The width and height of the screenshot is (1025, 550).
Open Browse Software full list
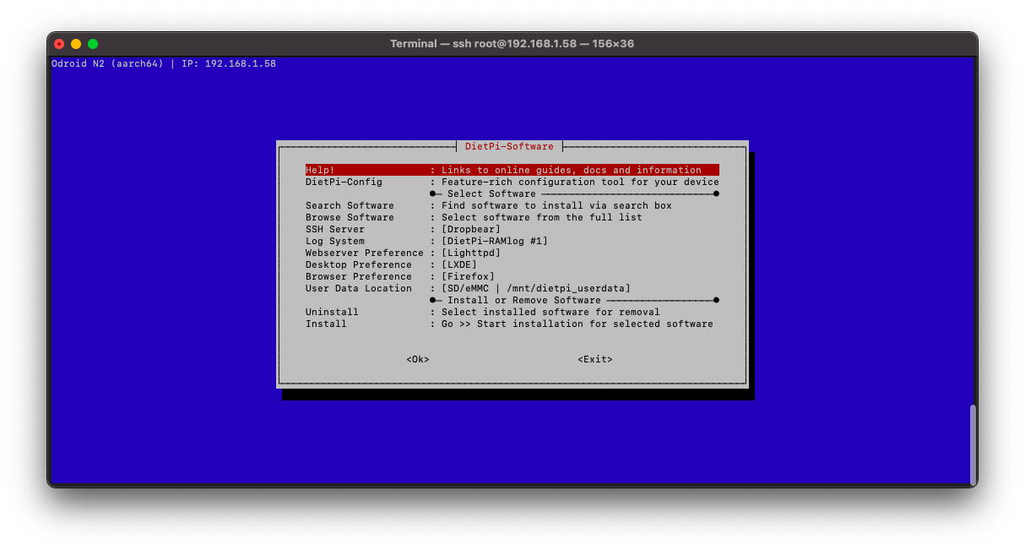511,217
